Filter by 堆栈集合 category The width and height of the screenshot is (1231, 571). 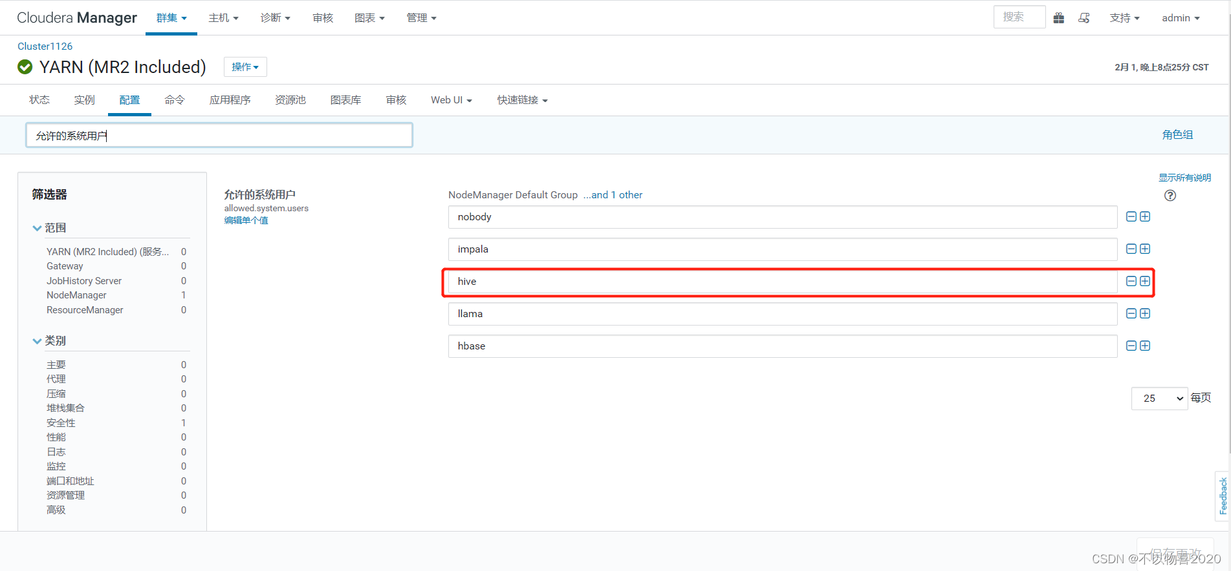[65, 408]
